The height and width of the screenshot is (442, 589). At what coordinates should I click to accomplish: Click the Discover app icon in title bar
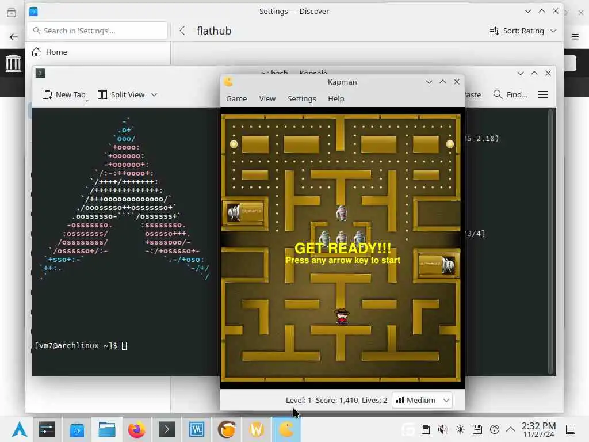pos(33,12)
